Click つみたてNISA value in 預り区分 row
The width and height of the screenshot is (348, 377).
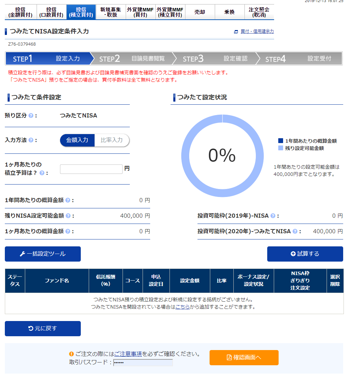coord(78,116)
